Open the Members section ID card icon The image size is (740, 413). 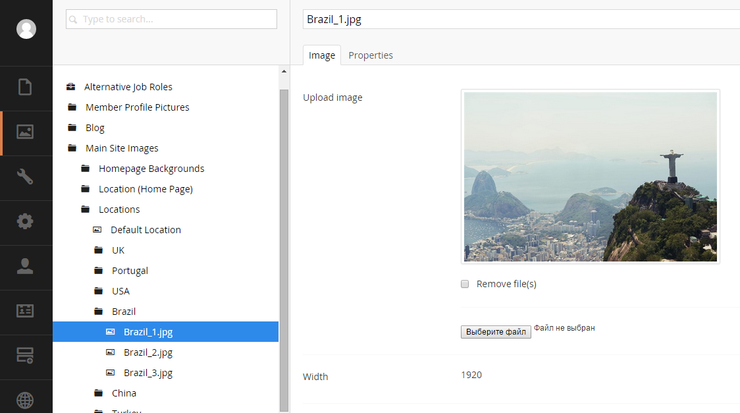coord(25,311)
